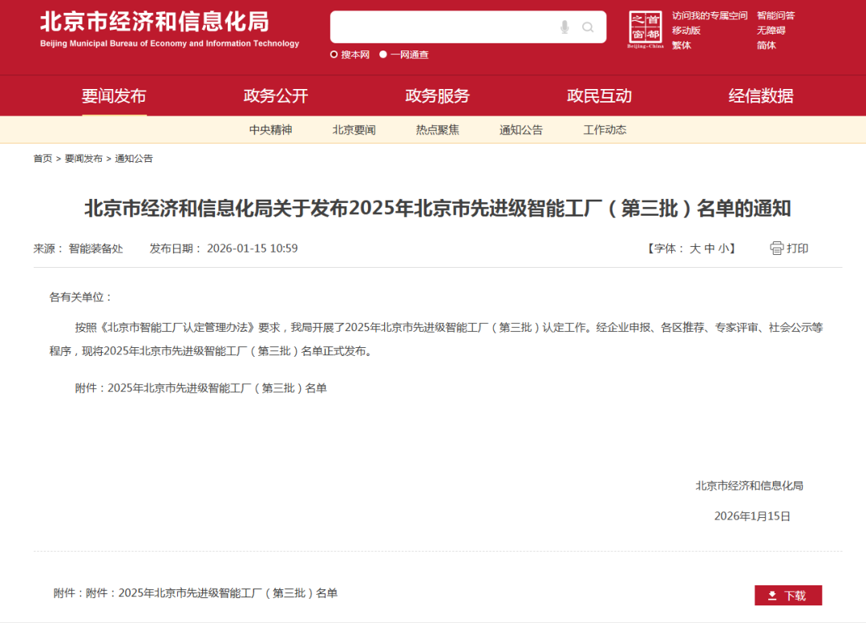Click body line 附件：2025年北京市先进级智能工厂（第三批）名单
The width and height of the screenshot is (866, 623).
[x=201, y=388]
